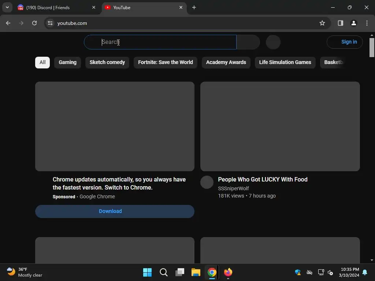Image resolution: width=375 pixels, height=281 pixels.
Task: Filter videos by Gaming
Action: coord(67,62)
